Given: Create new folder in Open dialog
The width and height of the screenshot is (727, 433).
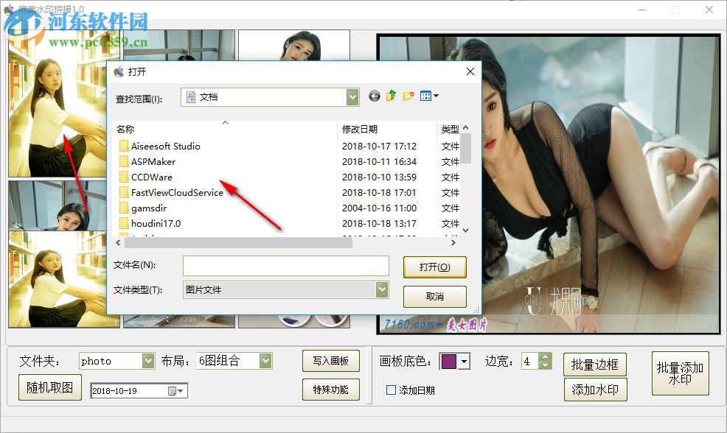Looking at the screenshot, I should [408, 96].
